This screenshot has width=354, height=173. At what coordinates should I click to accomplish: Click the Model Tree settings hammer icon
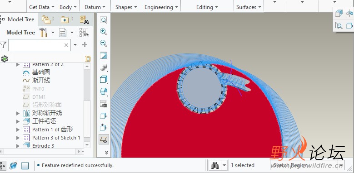(43, 33)
